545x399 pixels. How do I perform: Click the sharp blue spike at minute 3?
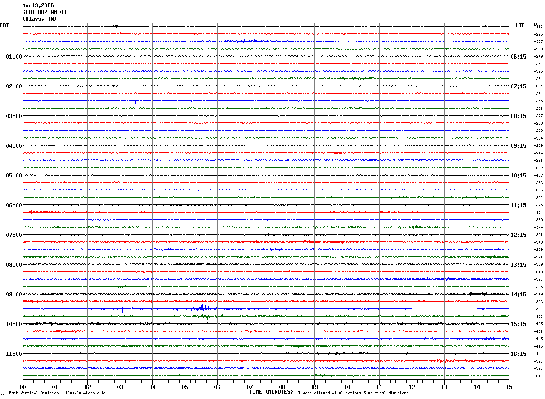(122, 310)
